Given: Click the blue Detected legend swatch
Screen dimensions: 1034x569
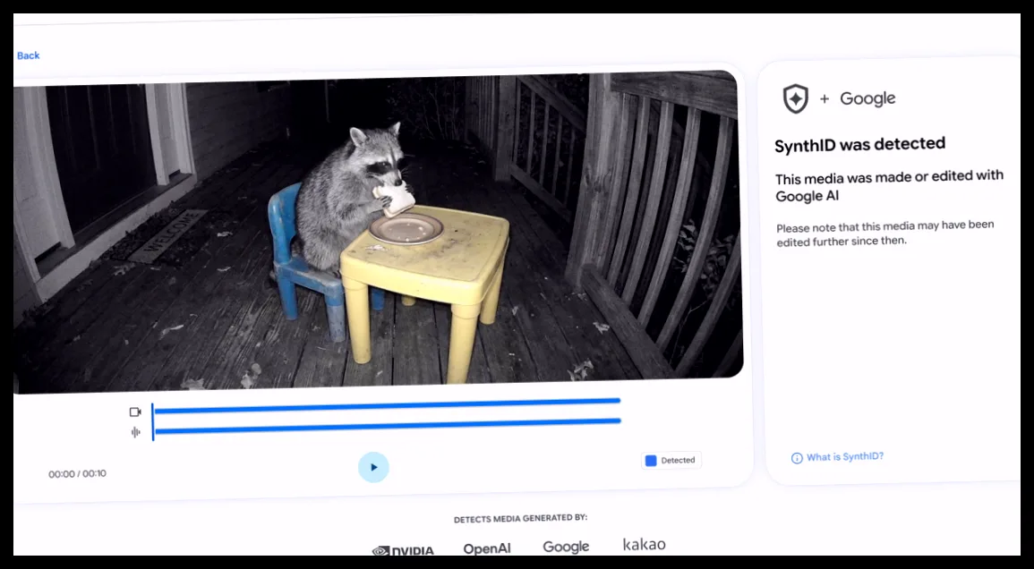Looking at the screenshot, I should point(651,461).
